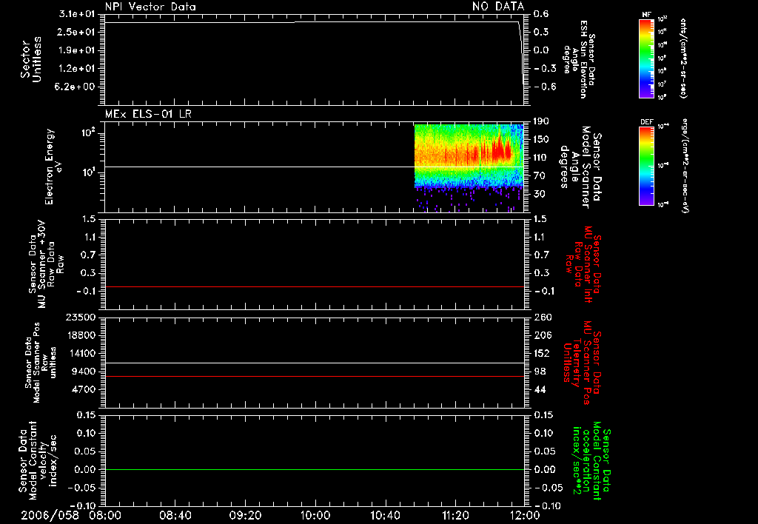Click the 08:00 time axis label

pyautogui.click(x=105, y=515)
